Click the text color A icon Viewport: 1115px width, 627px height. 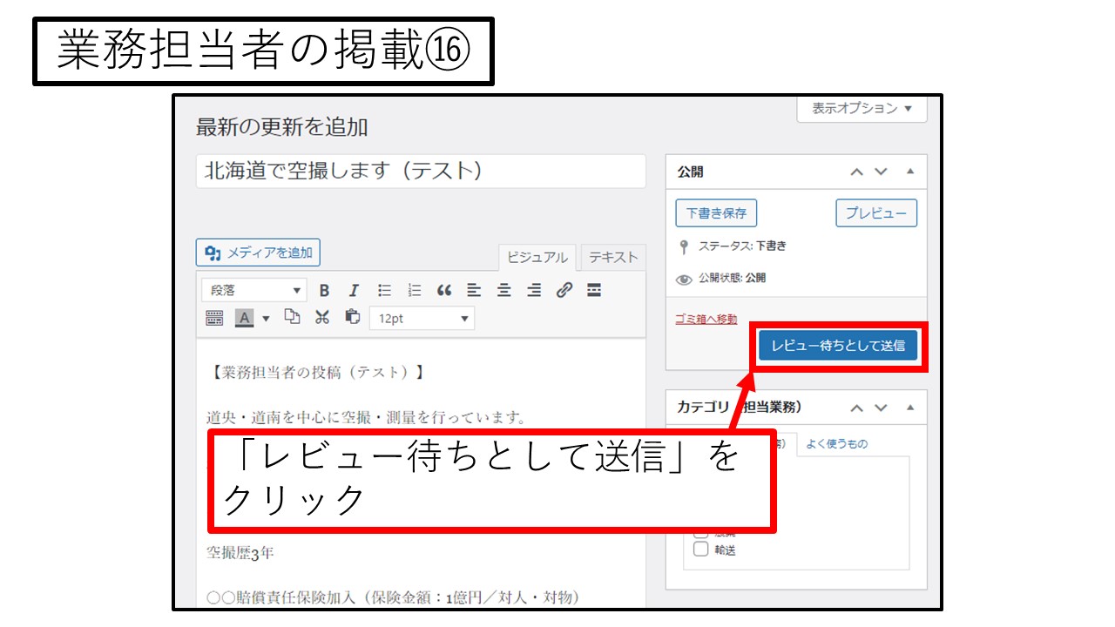[244, 318]
